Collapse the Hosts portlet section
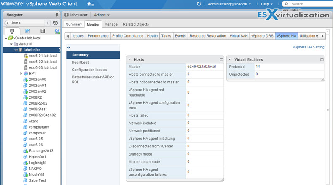Screen dimensions: 333x185 (x=129, y=60)
